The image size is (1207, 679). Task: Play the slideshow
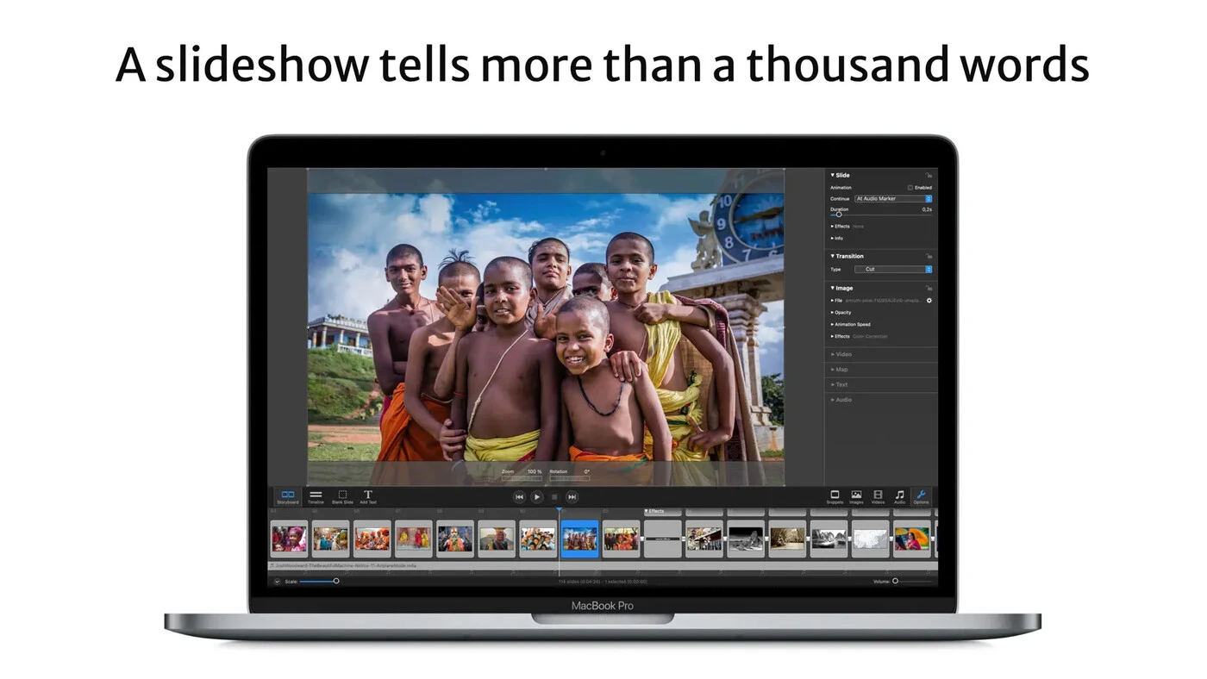coord(536,497)
